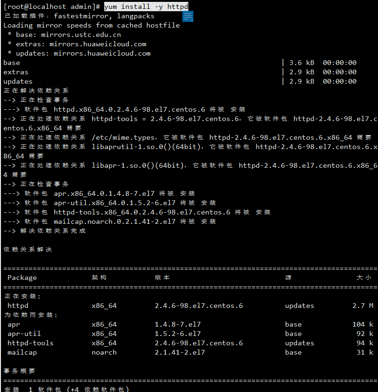Click '31 k' size for mailcap
This screenshot has height=392, width=378.
(x=365, y=352)
